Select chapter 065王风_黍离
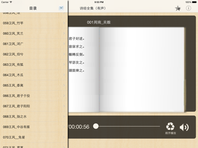 coord(34,86)
